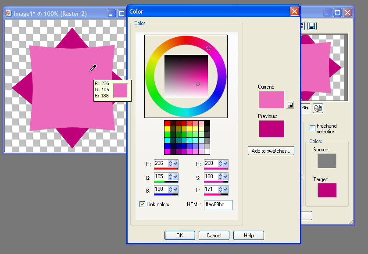368x254 pixels.
Task: Click Add to swatches button
Action: pos(271,150)
